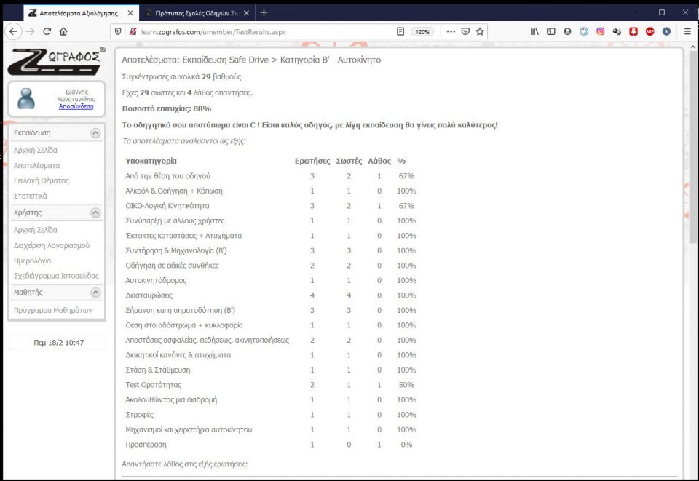Open Στατιστικά in the sidebar

click(x=31, y=196)
